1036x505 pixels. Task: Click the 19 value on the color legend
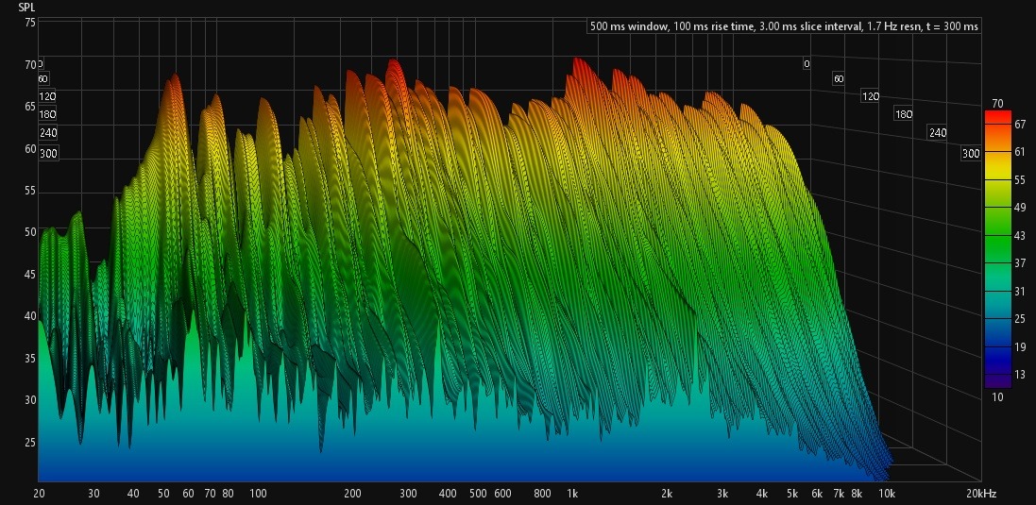pos(1020,346)
